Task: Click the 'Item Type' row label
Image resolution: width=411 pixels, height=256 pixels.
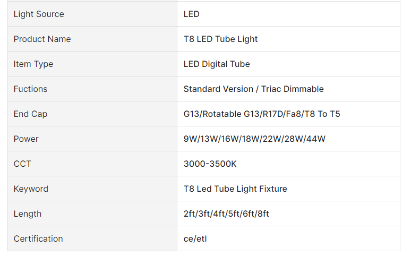Action: point(33,64)
